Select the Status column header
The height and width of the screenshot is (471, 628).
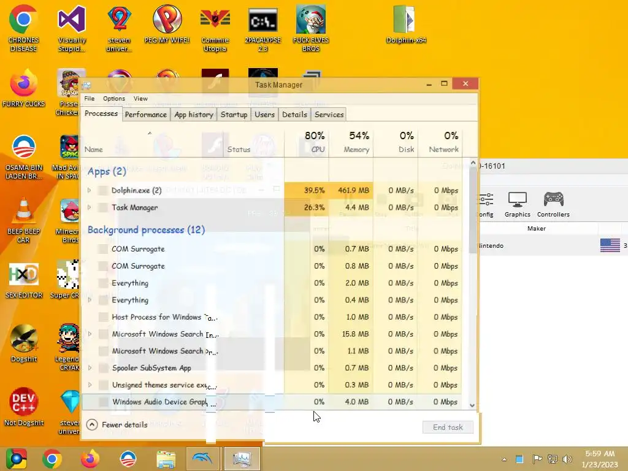253,142
